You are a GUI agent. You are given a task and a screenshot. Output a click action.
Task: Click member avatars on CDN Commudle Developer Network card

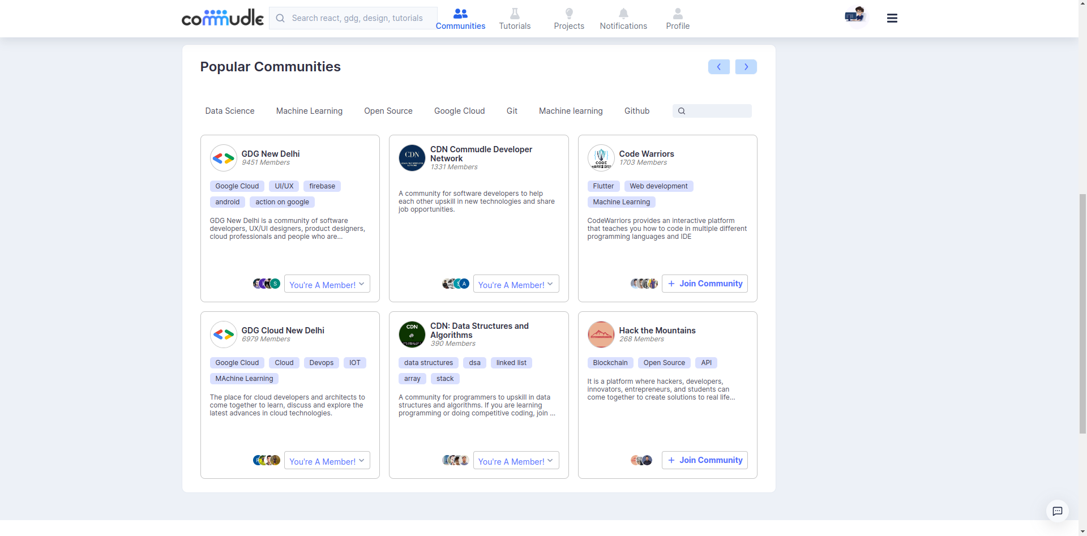click(x=456, y=284)
